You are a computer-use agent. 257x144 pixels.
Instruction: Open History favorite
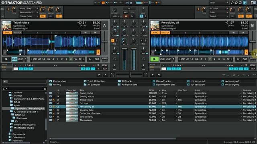pyautogui.click(x=57, y=84)
